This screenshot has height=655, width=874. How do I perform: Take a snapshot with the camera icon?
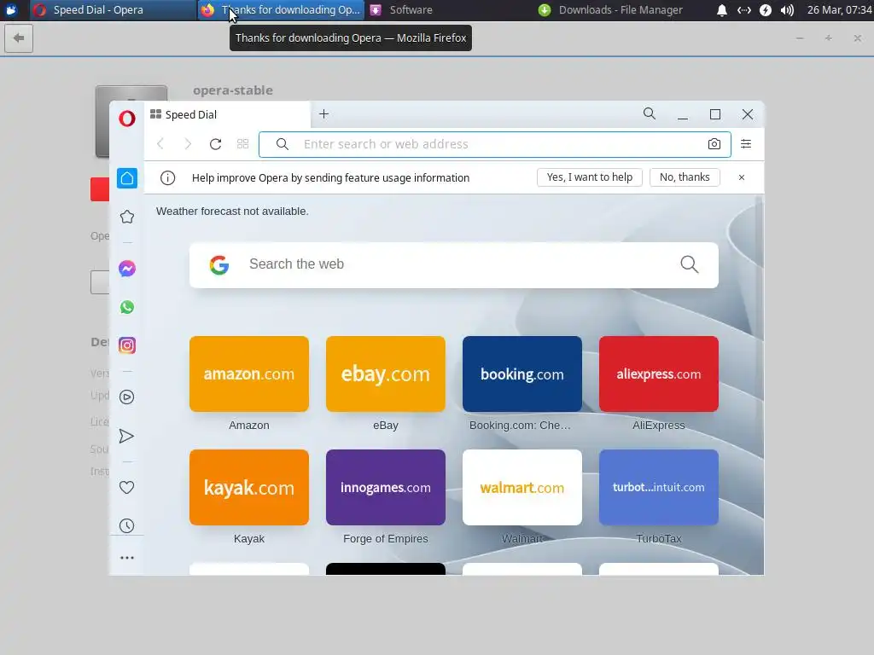714,144
